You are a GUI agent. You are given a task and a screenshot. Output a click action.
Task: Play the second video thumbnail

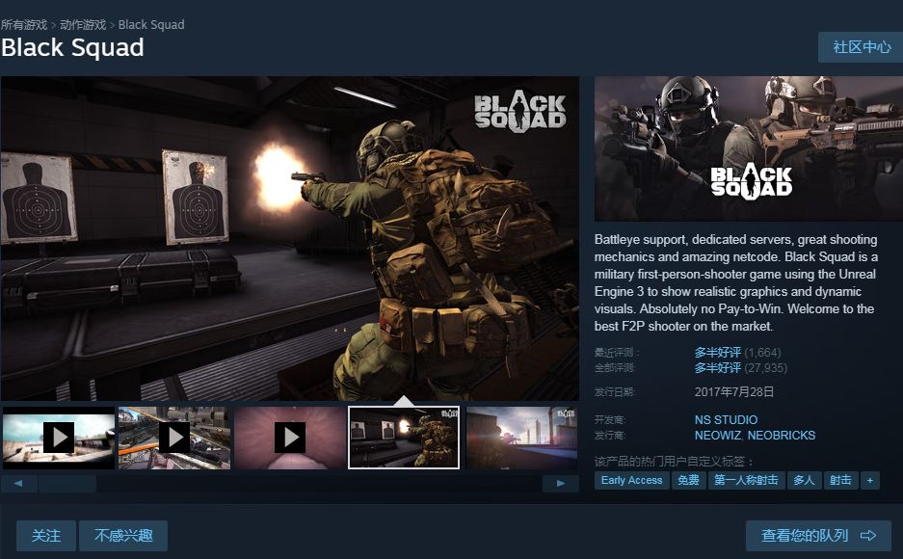[x=174, y=438]
